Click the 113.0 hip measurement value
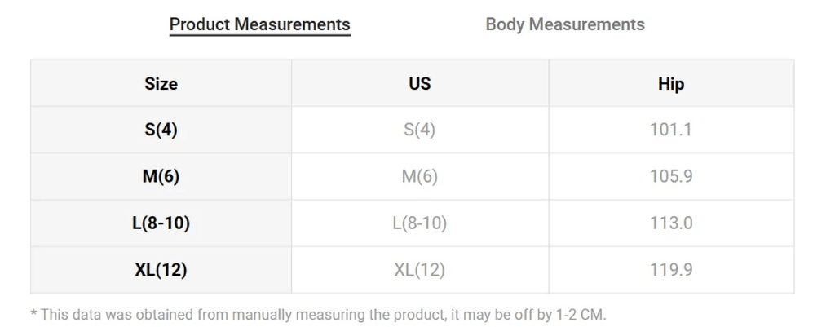This screenshot has width=835, height=327. (x=671, y=223)
